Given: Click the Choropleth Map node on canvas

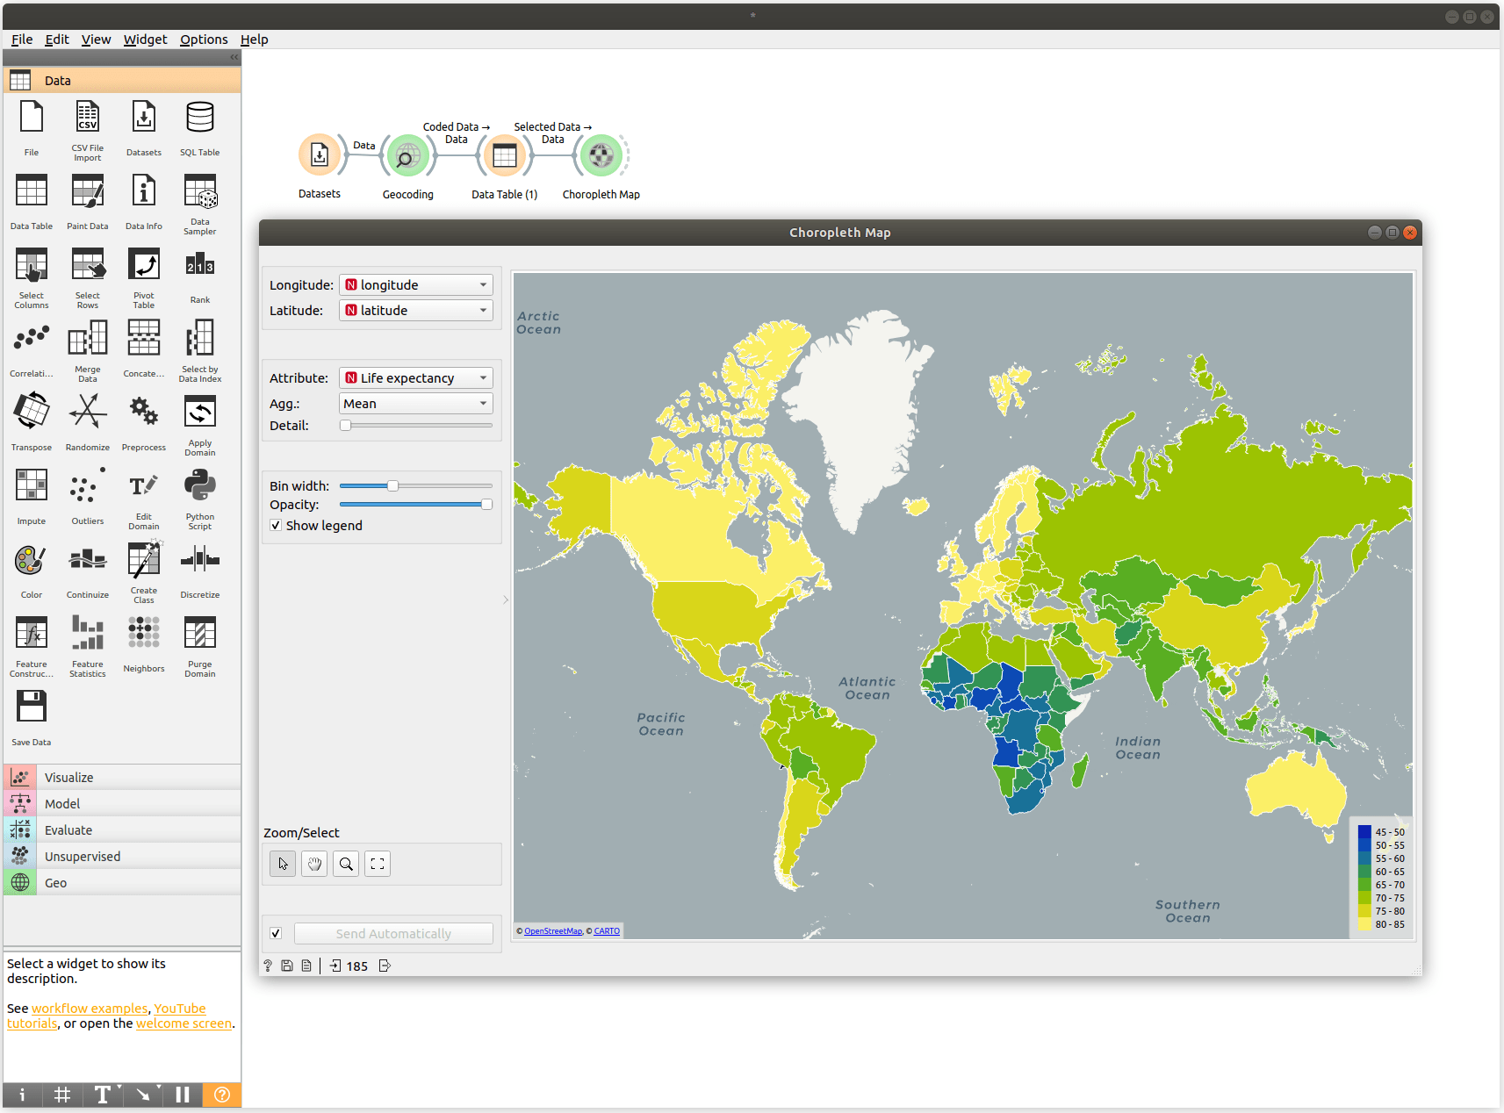Looking at the screenshot, I should 601,156.
